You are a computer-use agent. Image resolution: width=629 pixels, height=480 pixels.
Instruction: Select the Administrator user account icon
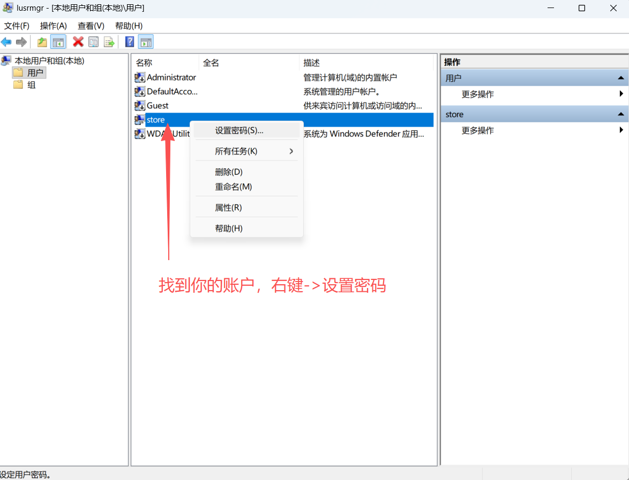point(140,78)
